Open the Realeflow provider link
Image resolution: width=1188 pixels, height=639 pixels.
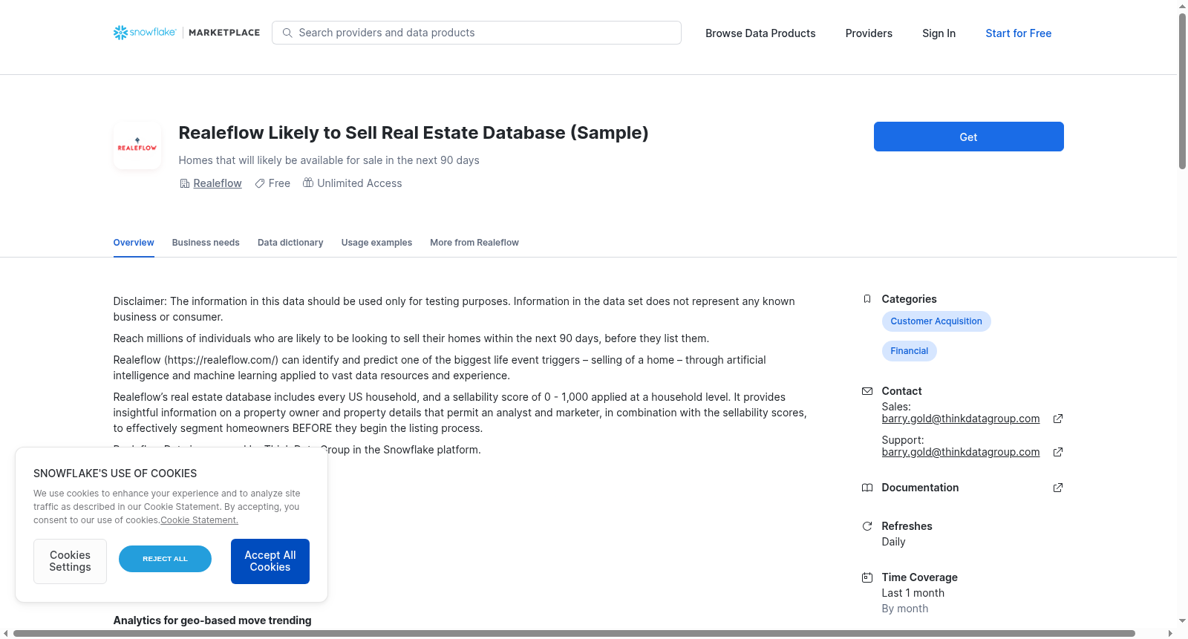(218, 183)
